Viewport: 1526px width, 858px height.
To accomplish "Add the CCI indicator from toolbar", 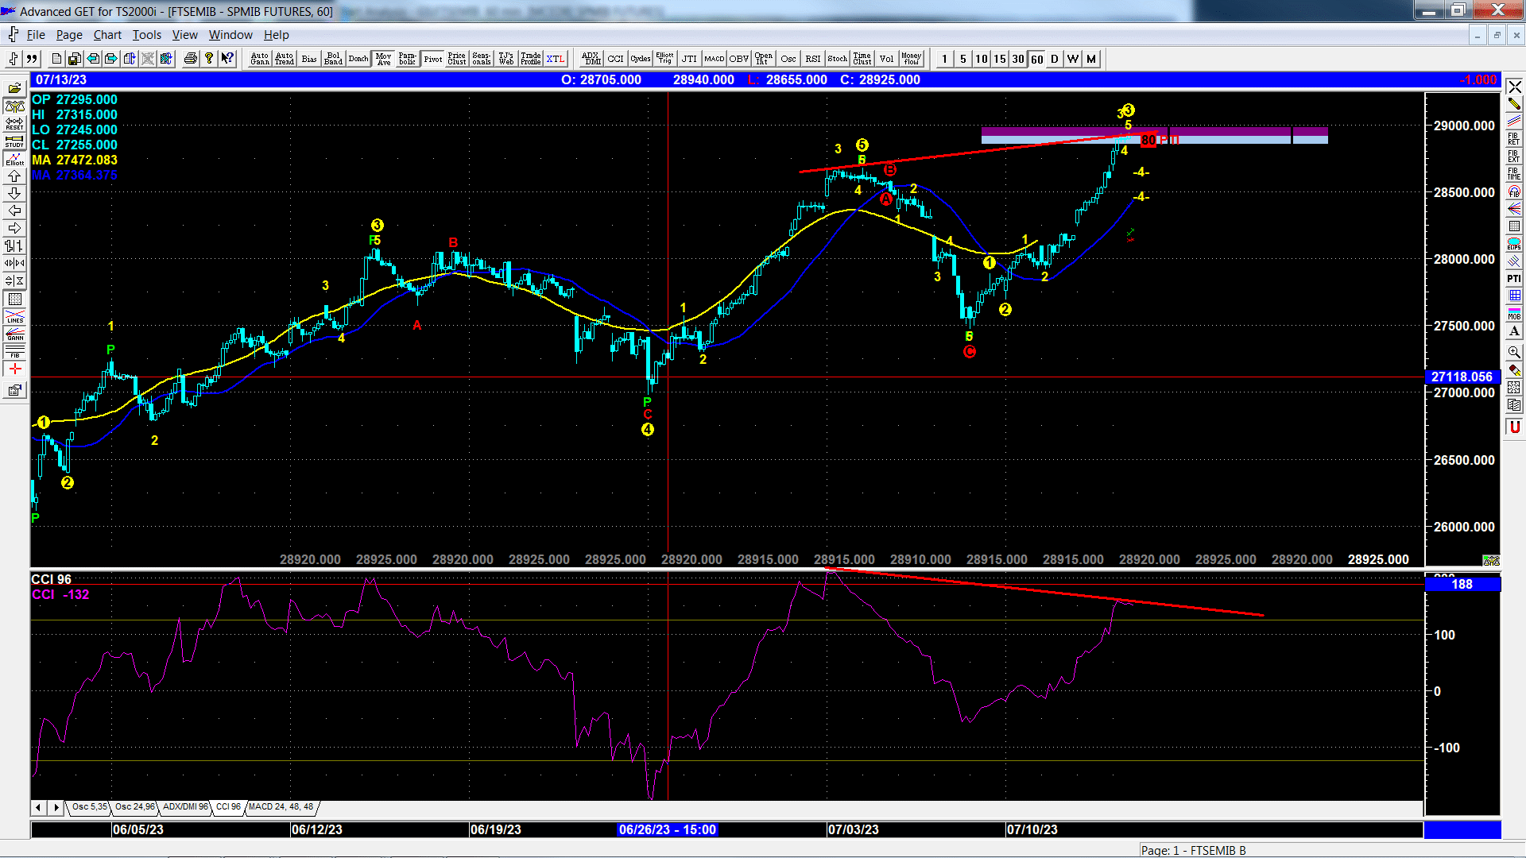I will coord(616,59).
